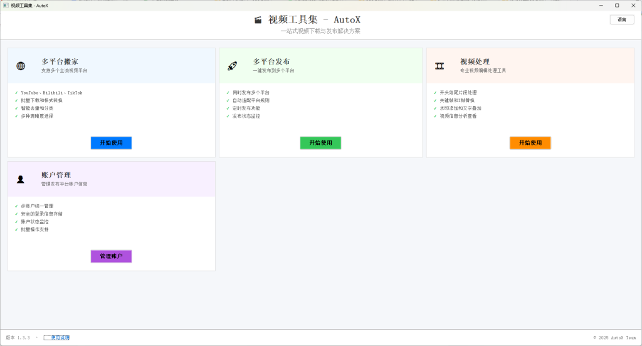Select the 视频处理 card heading

pos(475,61)
